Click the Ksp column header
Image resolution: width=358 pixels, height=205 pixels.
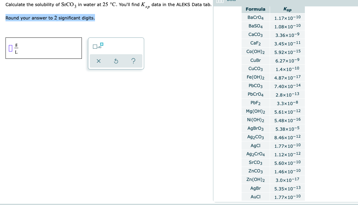pyautogui.click(x=287, y=9)
